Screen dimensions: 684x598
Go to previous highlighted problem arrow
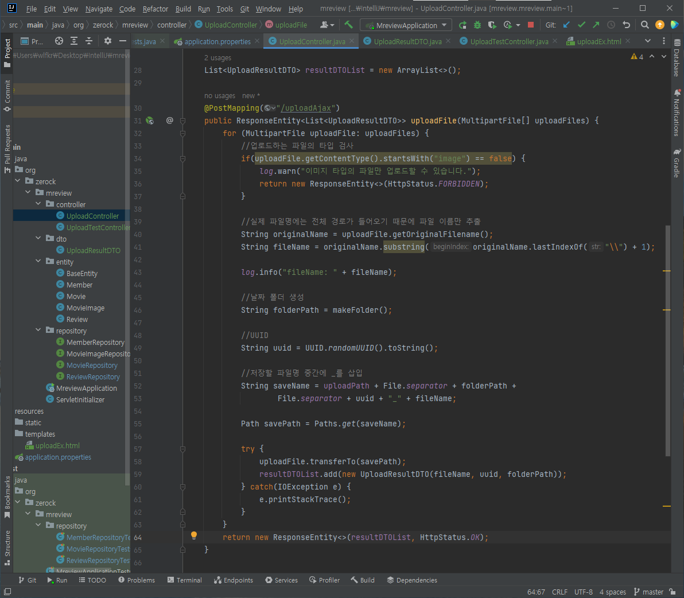(652, 57)
